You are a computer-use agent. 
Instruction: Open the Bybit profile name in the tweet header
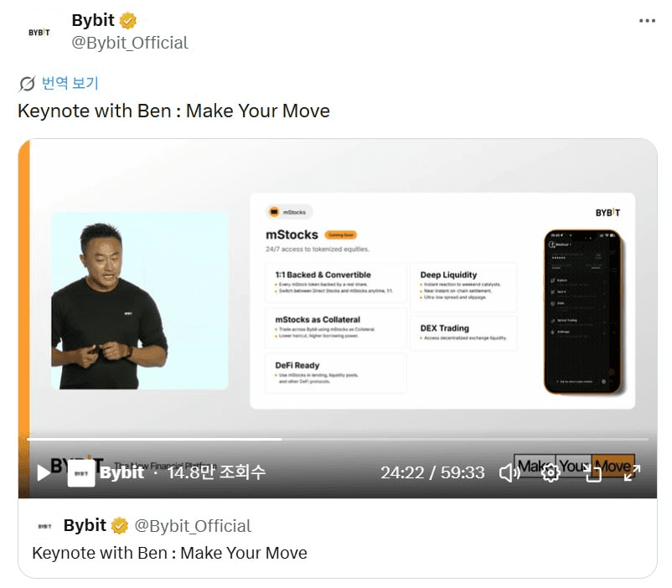pos(93,20)
